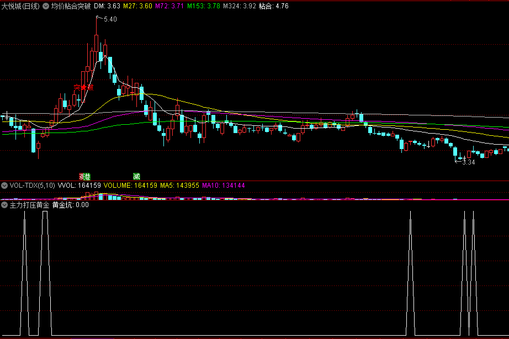
Task: Click the DM: 3.63 value
Action: pos(107,6)
